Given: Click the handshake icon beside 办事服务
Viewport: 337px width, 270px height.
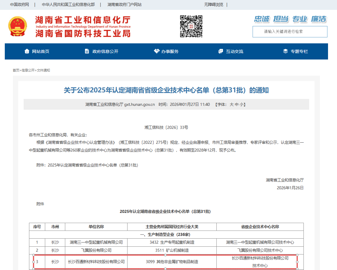Looking at the screenshot, I should [x=157, y=51].
